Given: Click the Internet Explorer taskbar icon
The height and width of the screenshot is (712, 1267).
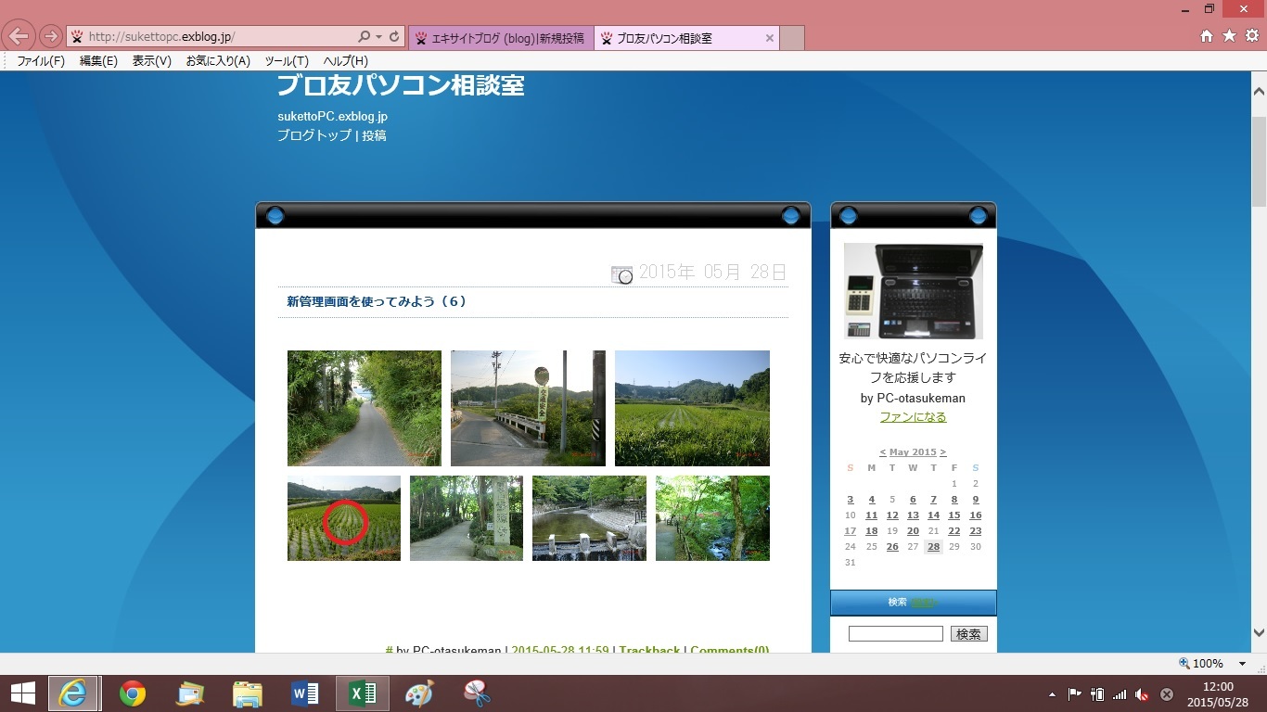Looking at the screenshot, I should (72, 693).
